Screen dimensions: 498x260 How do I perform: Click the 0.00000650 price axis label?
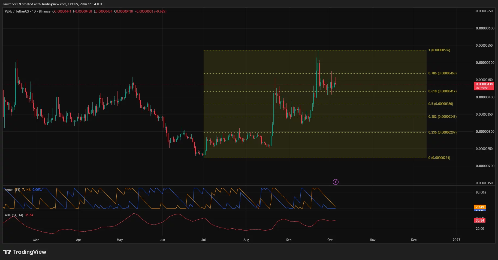(x=484, y=11)
